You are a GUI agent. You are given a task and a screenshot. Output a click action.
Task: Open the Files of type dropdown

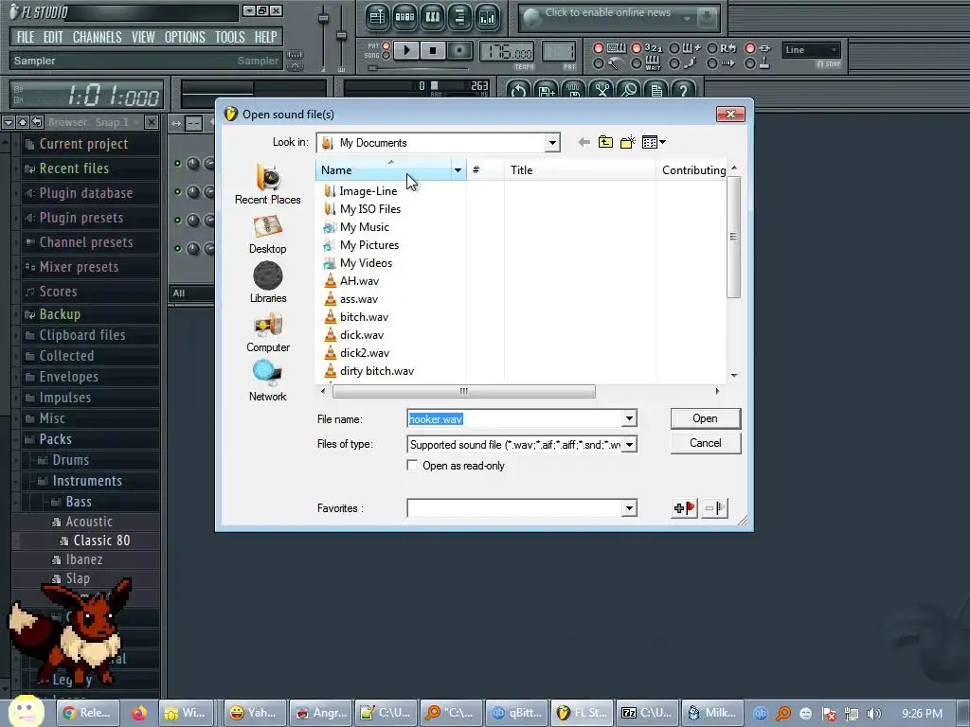629,444
